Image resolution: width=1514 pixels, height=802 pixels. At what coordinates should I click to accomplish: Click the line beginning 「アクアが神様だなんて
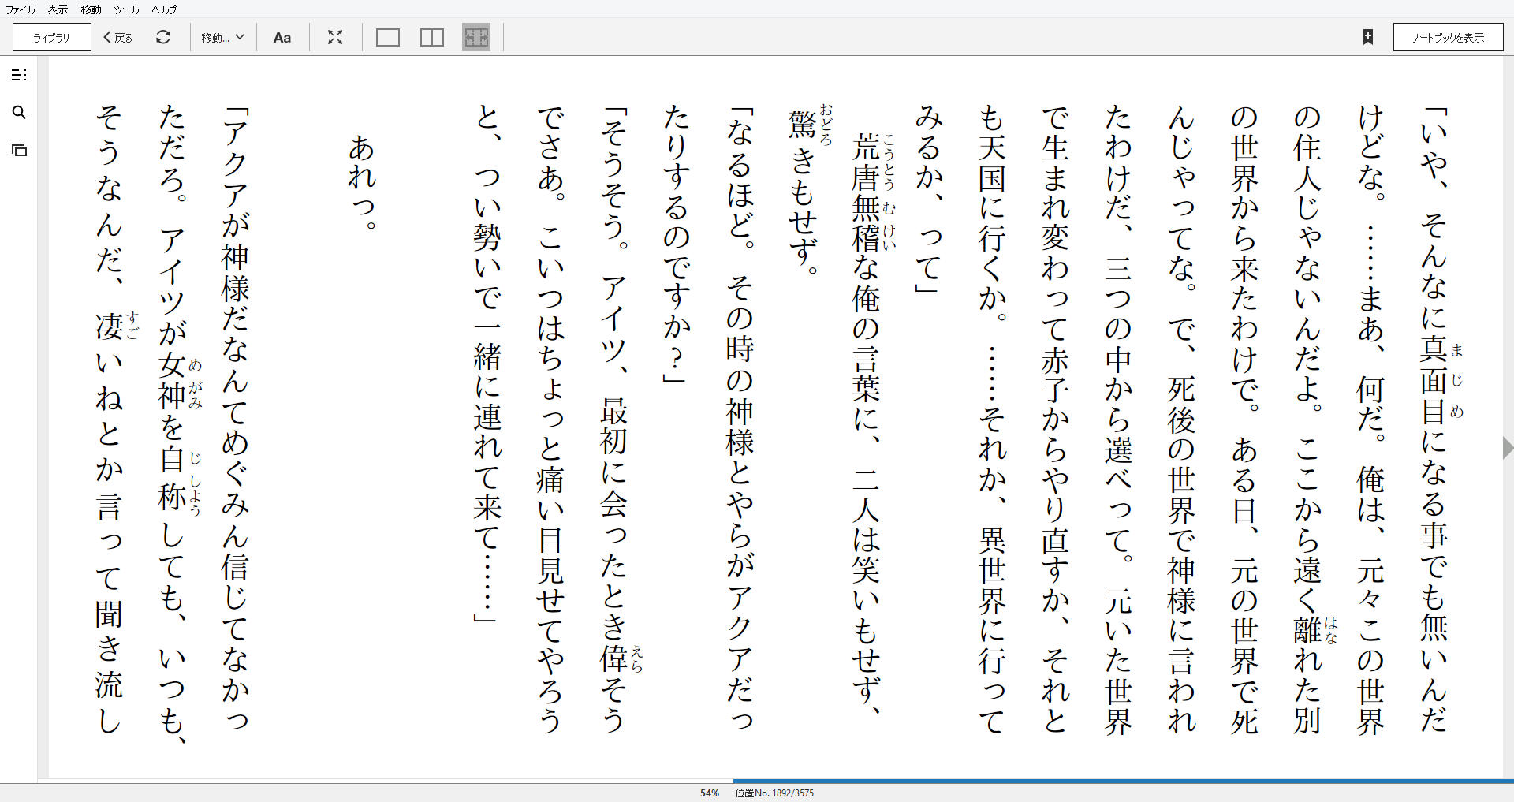click(x=237, y=420)
